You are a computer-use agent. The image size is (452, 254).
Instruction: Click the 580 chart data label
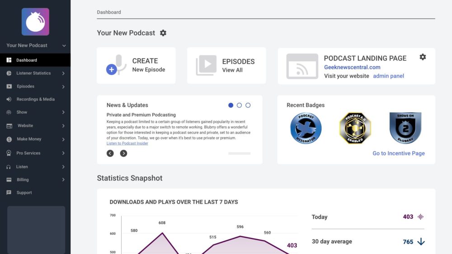click(x=134, y=231)
